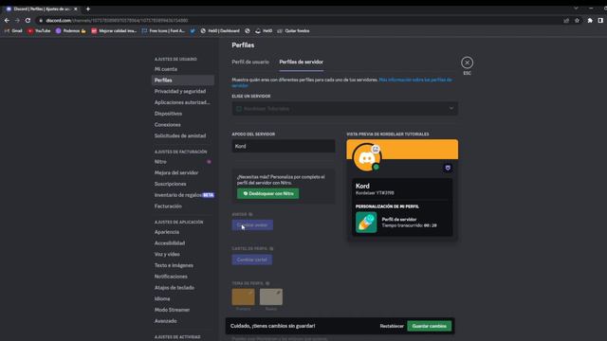The image size is (607, 341).
Task: Open a new browser tab with plus icon
Action: 88,9
